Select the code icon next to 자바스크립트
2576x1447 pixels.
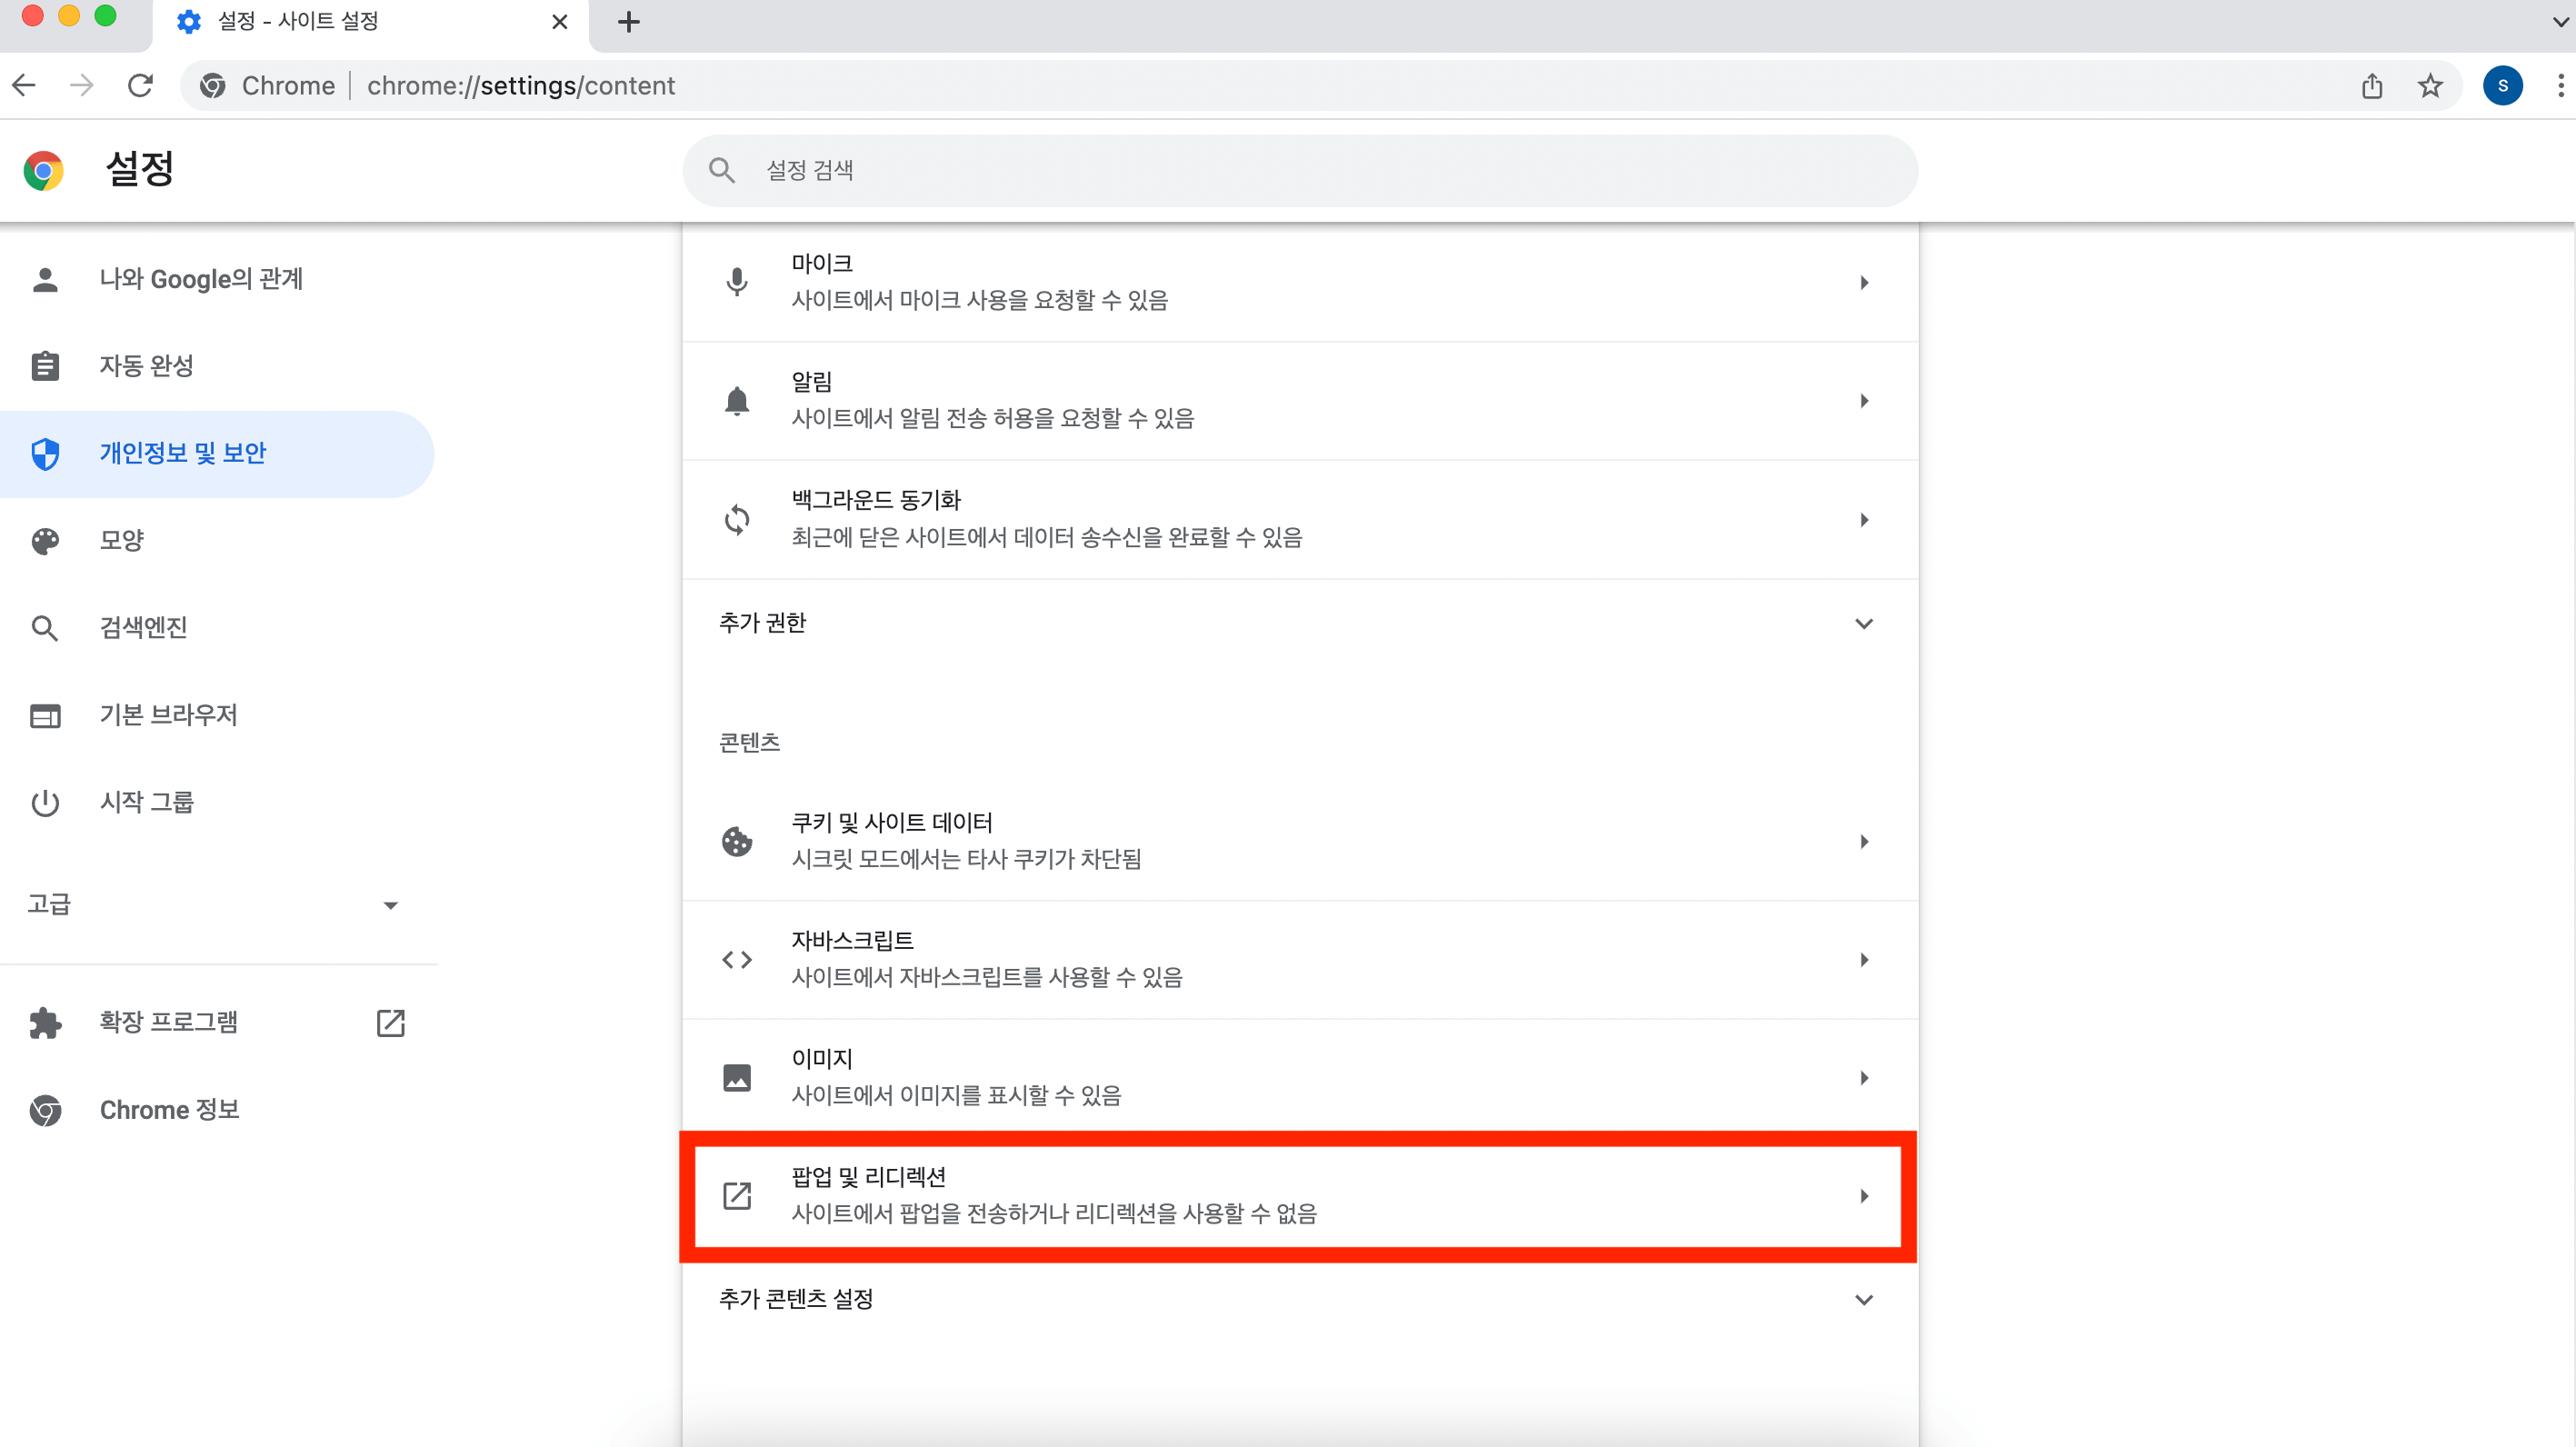(737, 959)
